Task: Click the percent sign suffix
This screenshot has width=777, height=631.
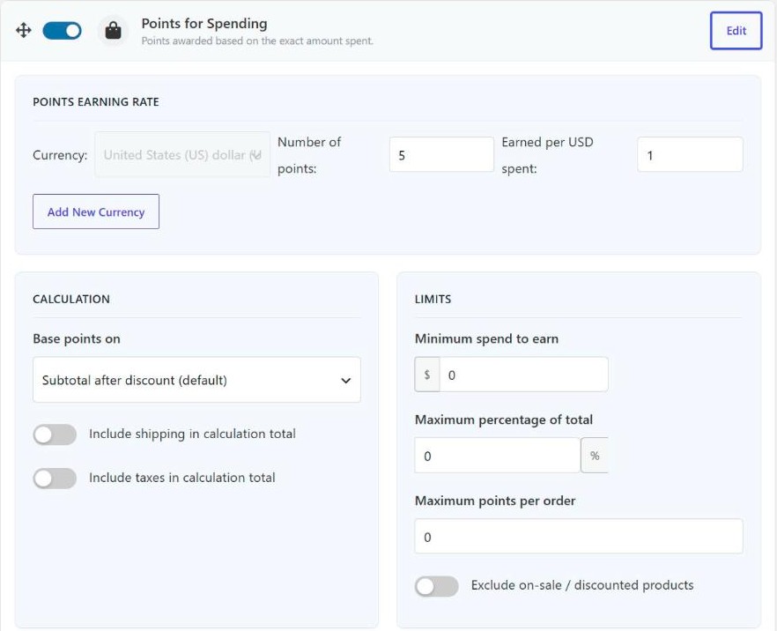Action: click(595, 455)
